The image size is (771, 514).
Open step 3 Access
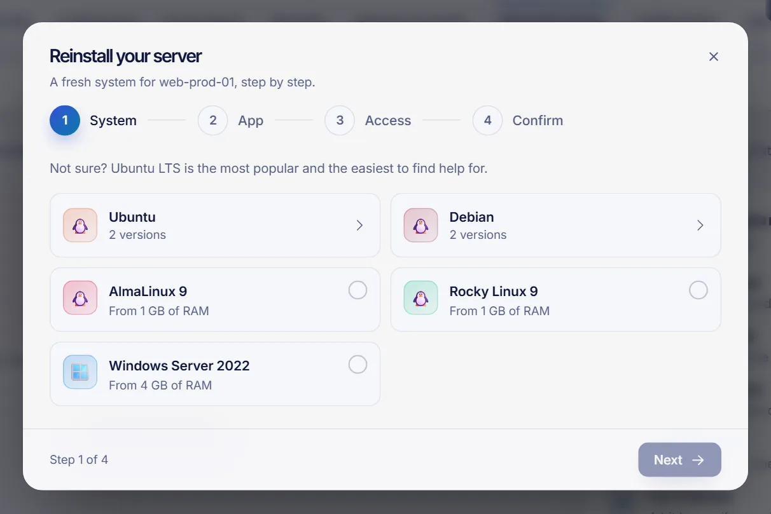pyautogui.click(x=368, y=121)
